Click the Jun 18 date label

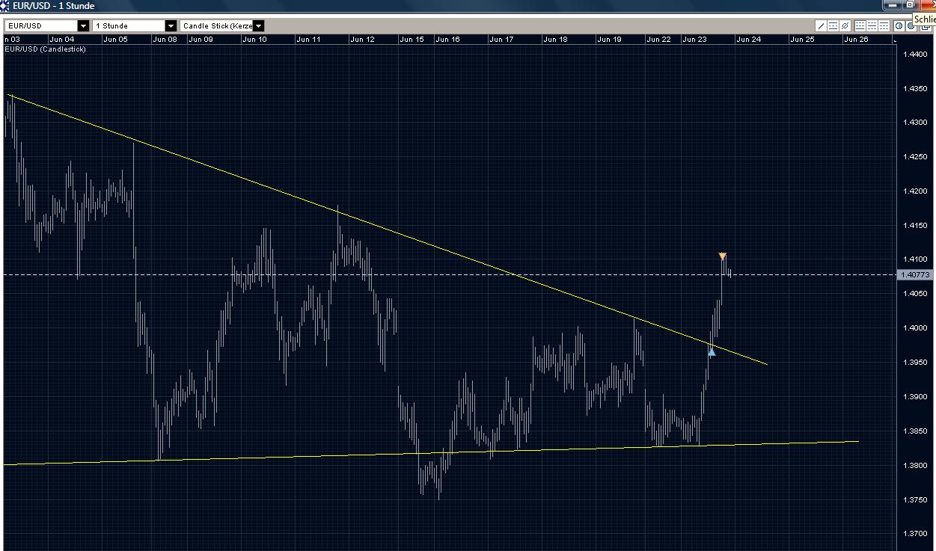point(555,39)
